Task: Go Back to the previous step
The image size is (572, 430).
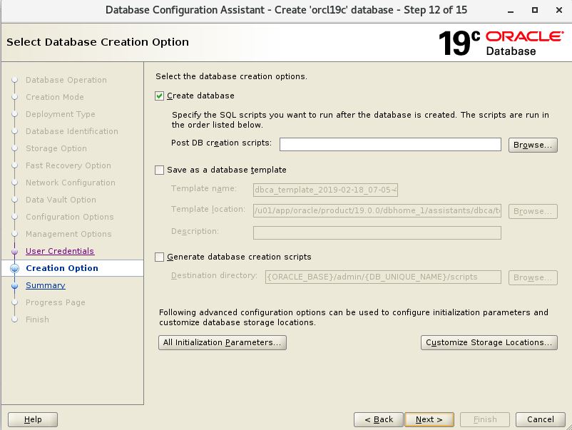Action: 378,419
